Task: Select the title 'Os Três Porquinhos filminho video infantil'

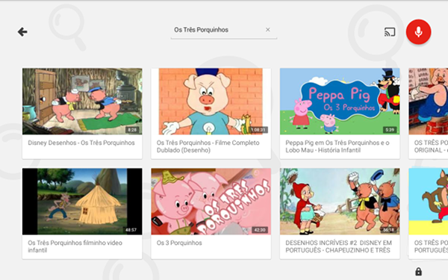Action: (x=75, y=246)
